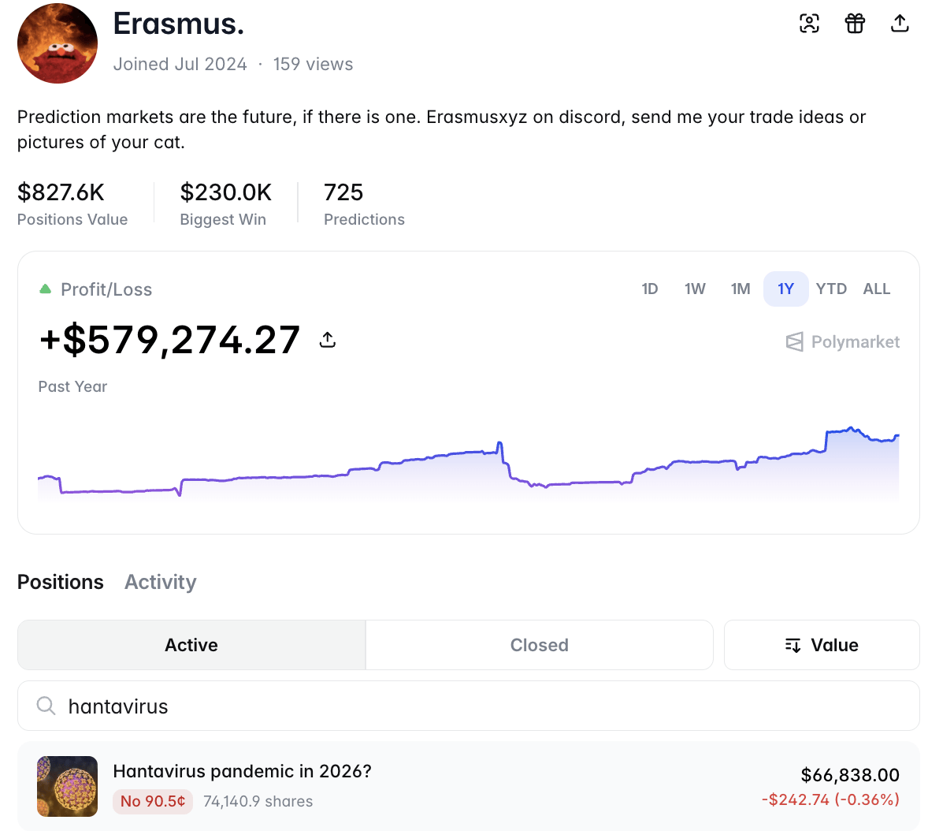Image resolution: width=928 pixels, height=831 pixels.
Task: Click the magnifier icon in search field
Action: [46, 706]
